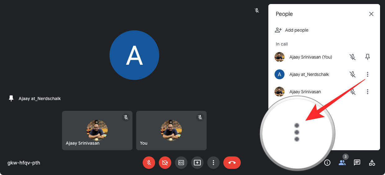Open three-dot menu for third participant Ajaay Srinivasan
Viewport: 385px width, 175px height.
[368, 92]
